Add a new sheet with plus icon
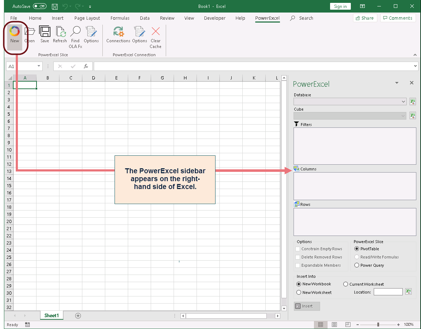Viewport: 421px width, 329px height. (78, 315)
